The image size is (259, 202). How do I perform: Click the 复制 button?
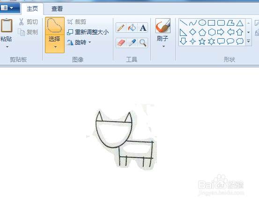point(28,32)
